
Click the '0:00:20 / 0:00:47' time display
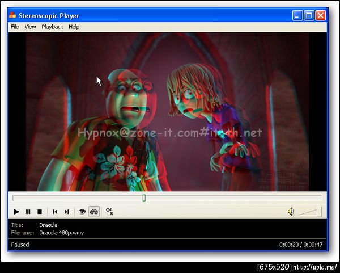coord(301,245)
